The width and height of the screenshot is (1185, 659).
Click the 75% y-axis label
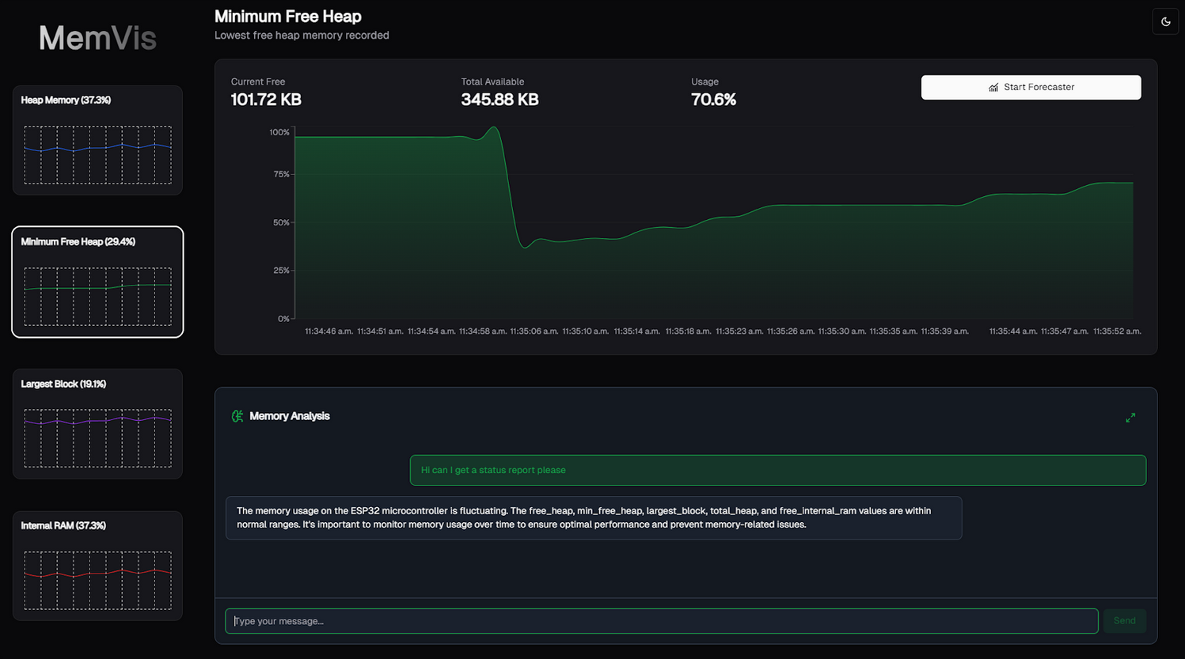(281, 175)
